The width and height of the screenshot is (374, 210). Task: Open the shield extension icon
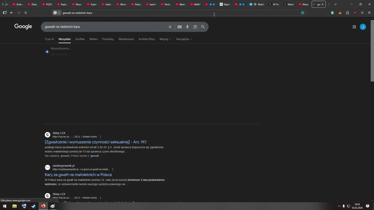tap(332, 13)
